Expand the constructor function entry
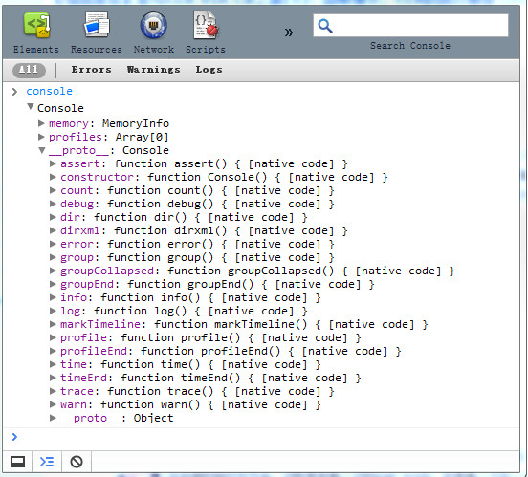Screen dimensions: 528x477 (53, 177)
